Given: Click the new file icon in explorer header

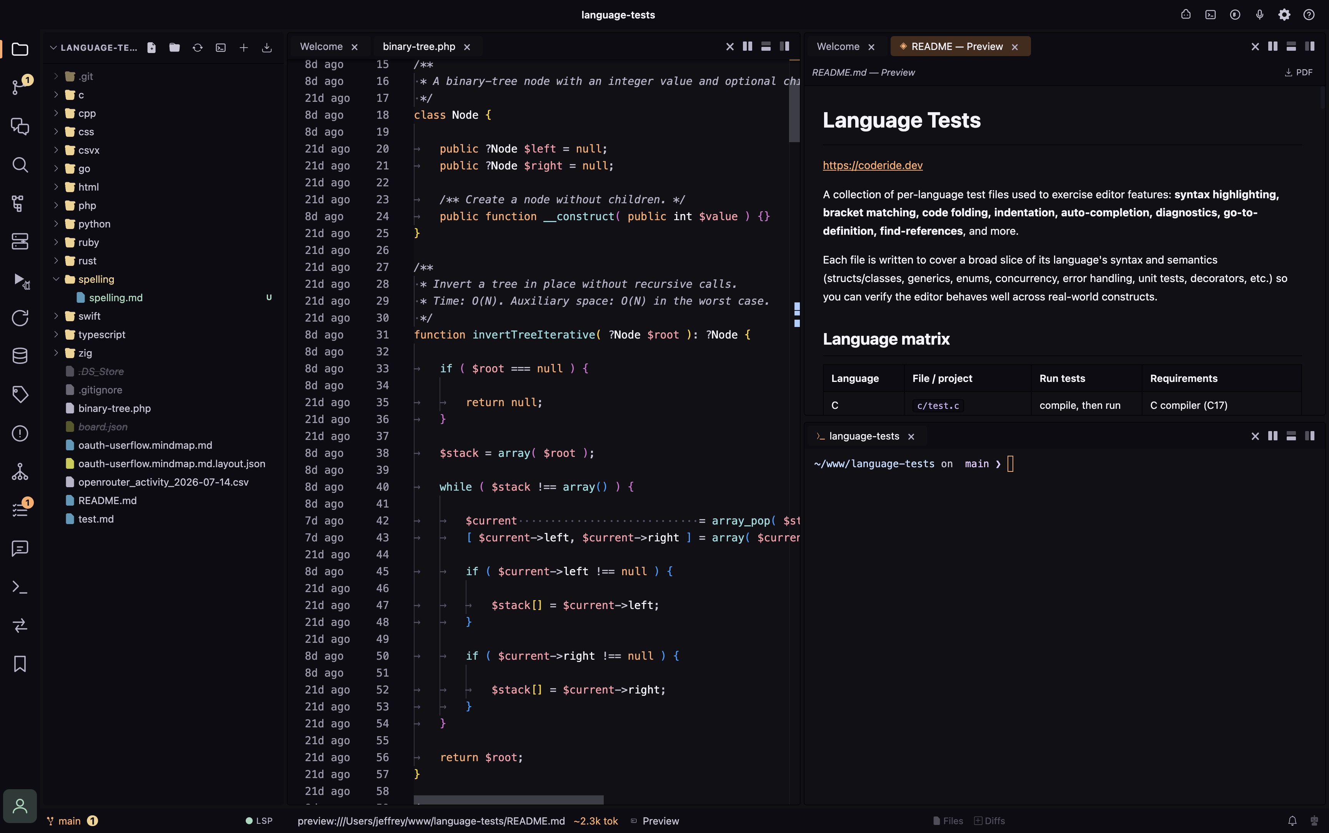Looking at the screenshot, I should click(152, 48).
